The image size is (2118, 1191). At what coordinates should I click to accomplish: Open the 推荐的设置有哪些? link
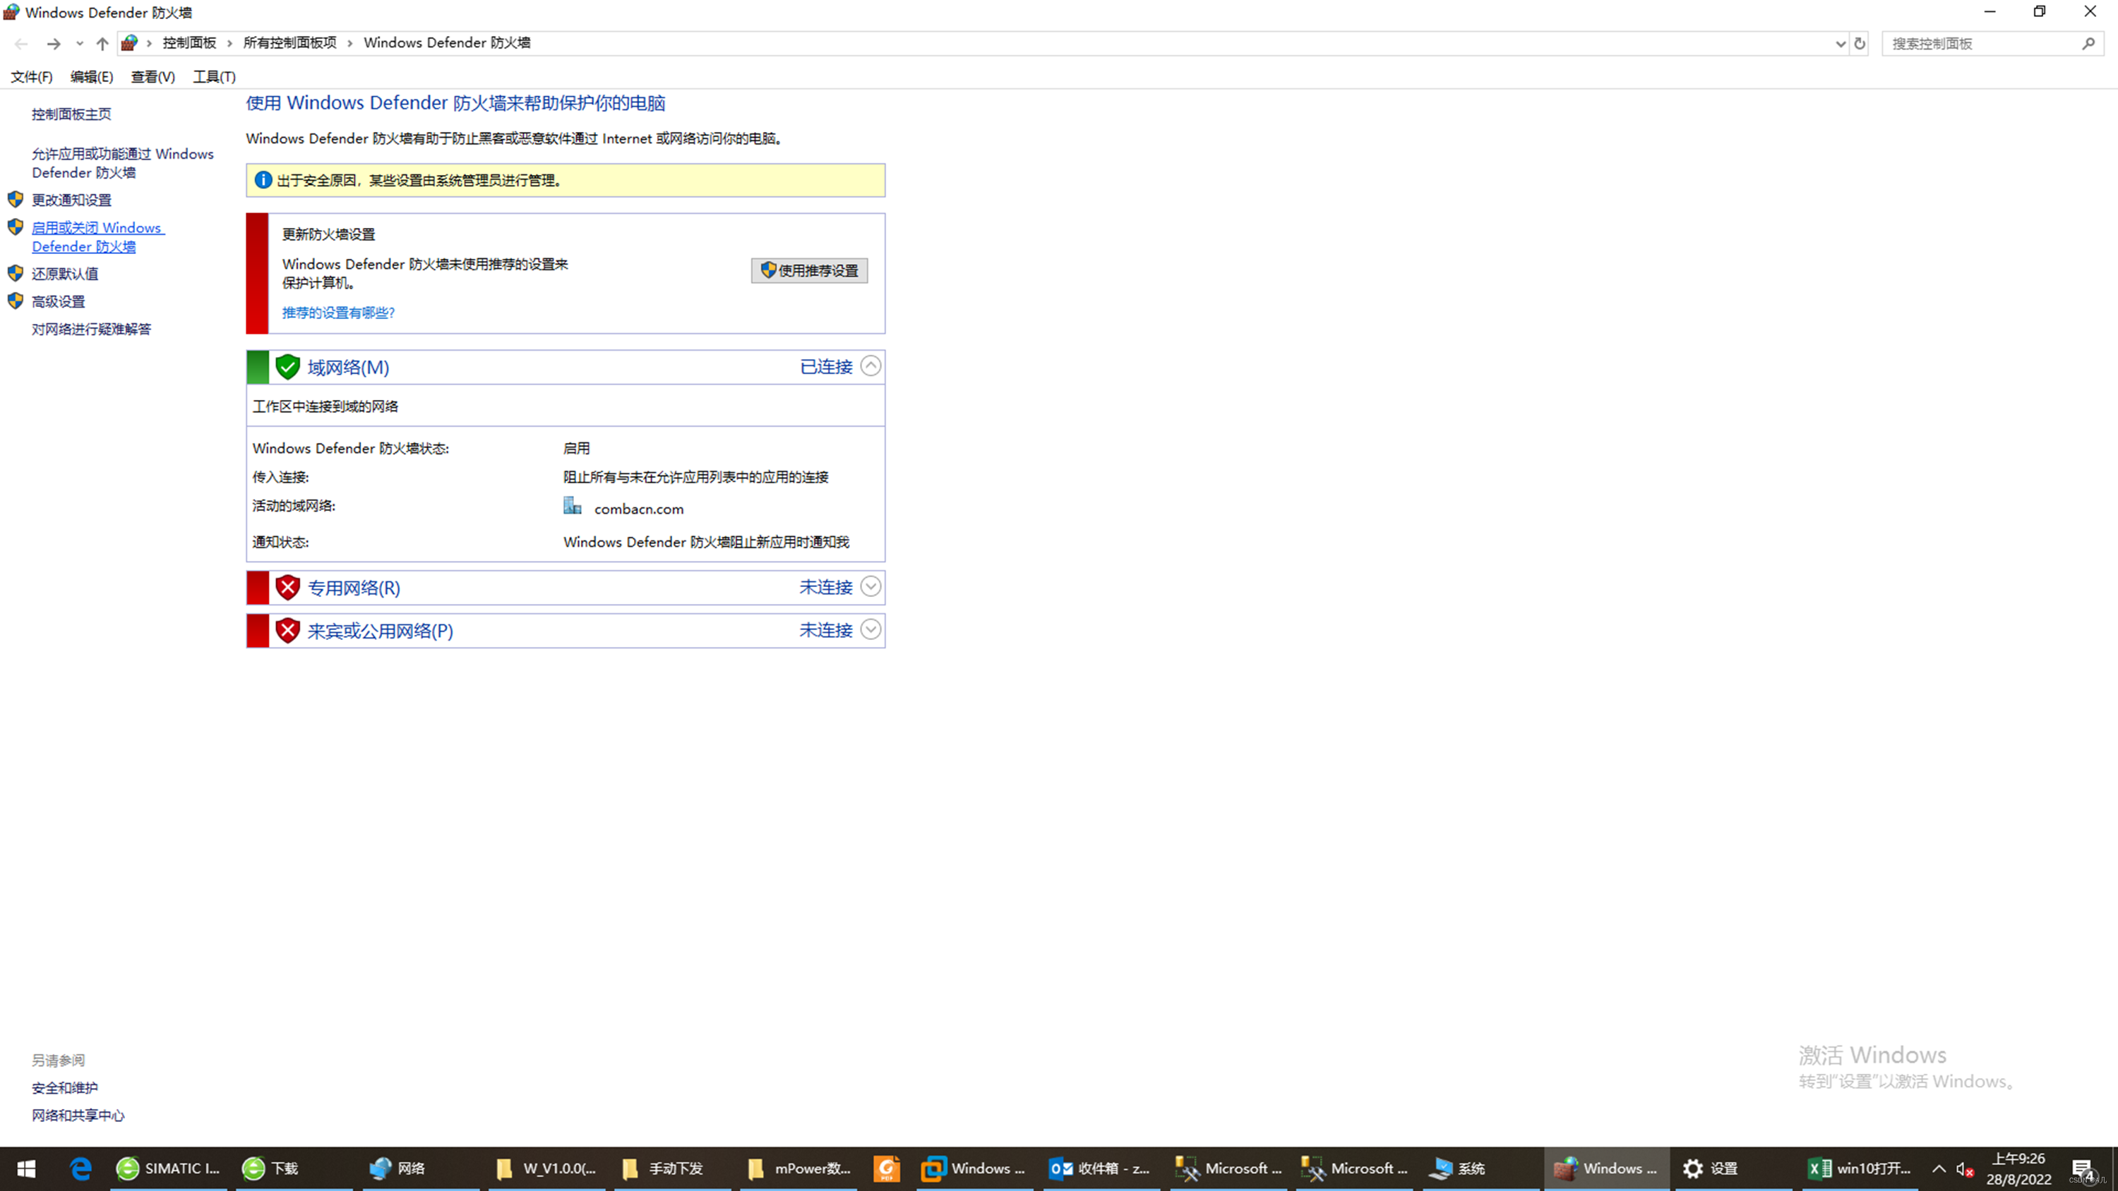point(338,313)
